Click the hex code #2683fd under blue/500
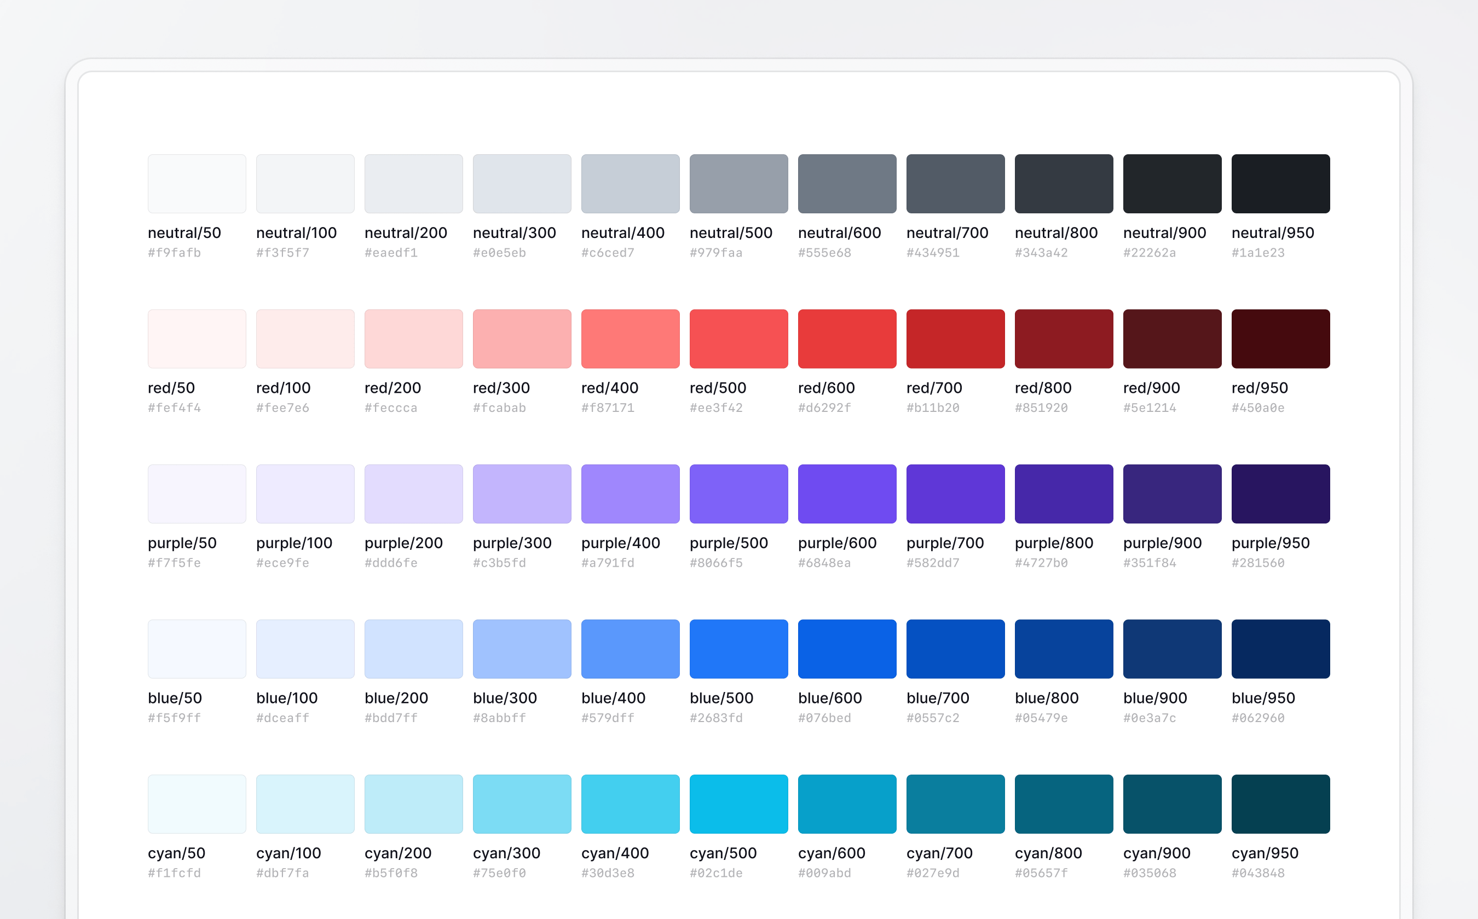 click(x=716, y=718)
